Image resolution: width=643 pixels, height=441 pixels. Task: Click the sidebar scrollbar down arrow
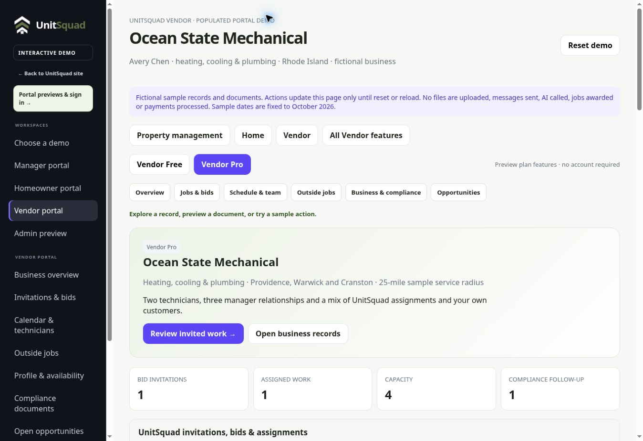pyautogui.click(x=110, y=436)
